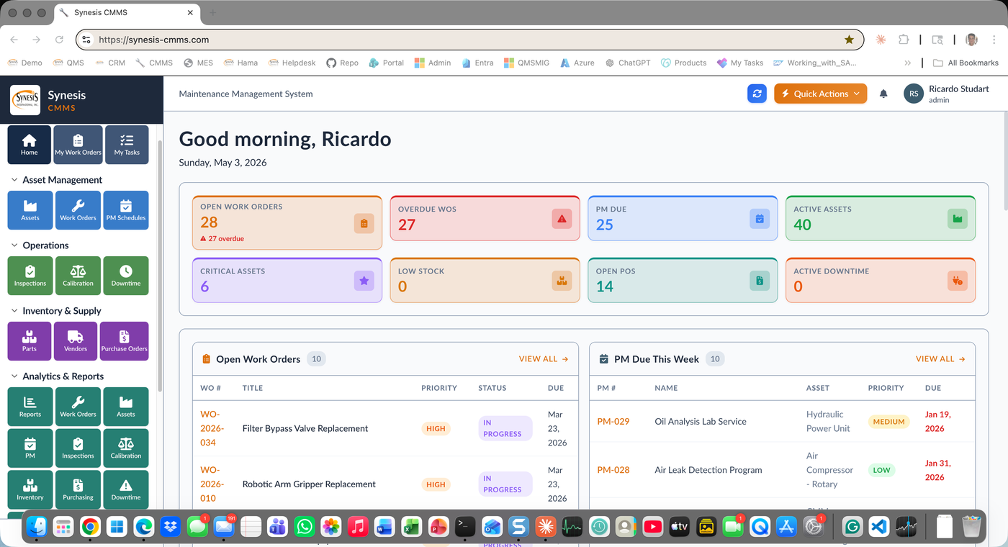Open Calibration analytics report tile

coord(126,448)
